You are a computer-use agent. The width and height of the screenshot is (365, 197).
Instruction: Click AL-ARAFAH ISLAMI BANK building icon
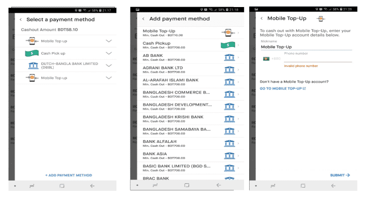pos(229,82)
